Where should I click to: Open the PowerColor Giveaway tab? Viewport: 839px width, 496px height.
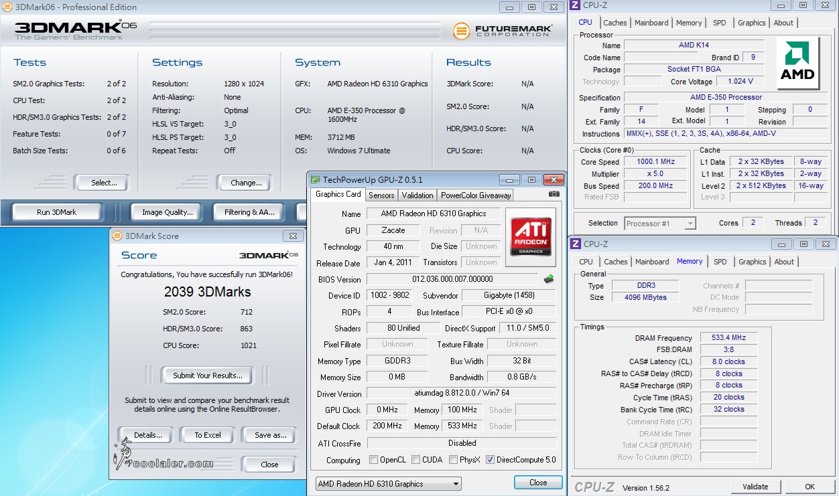coord(476,195)
